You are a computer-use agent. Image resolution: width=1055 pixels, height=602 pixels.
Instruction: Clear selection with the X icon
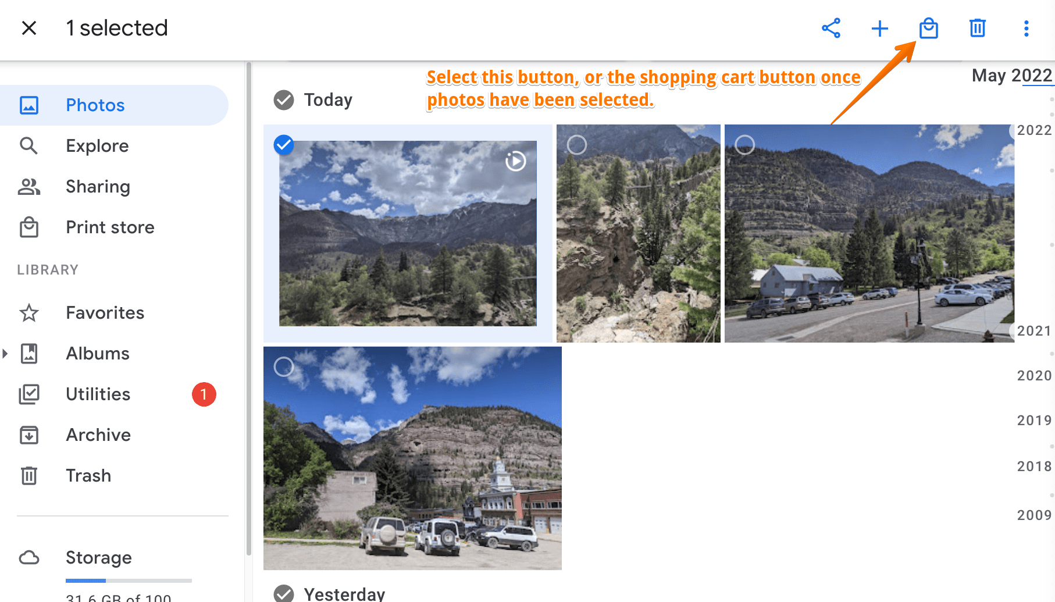click(29, 28)
